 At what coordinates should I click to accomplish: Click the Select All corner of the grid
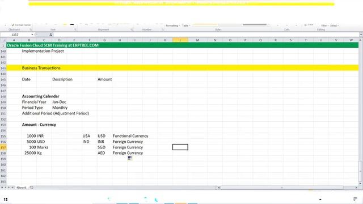click(3, 40)
